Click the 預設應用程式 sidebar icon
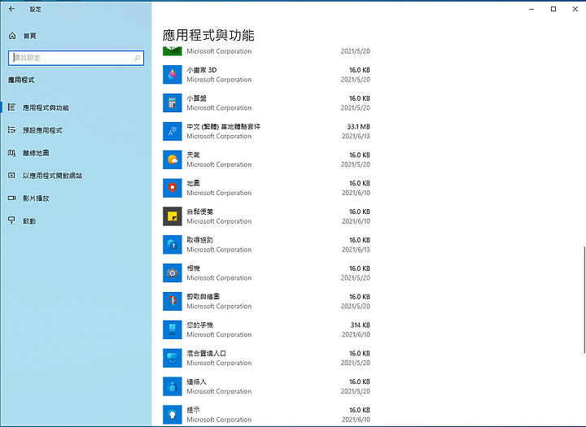 [x=12, y=130]
